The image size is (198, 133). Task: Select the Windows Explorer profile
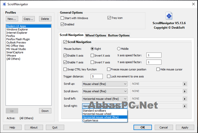click(28, 29)
